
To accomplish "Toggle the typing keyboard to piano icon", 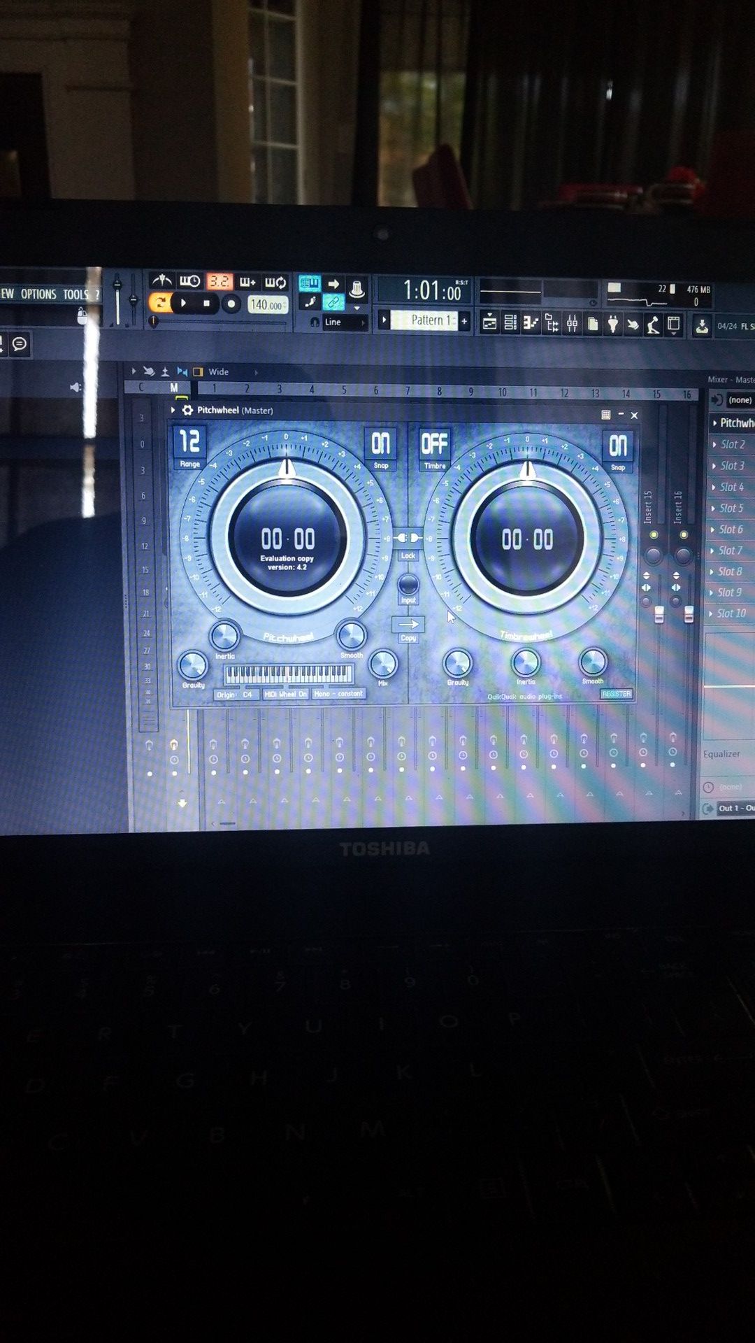I will [309, 283].
